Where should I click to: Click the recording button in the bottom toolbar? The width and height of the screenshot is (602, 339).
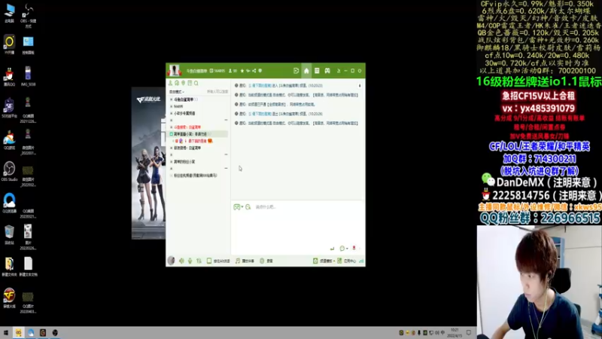point(266,261)
